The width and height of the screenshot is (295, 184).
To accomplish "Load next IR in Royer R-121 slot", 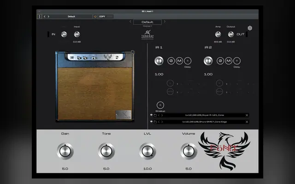I will pos(162,115).
